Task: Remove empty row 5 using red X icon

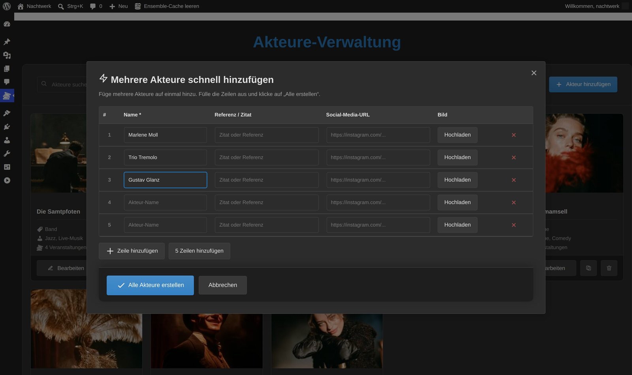Action: [x=513, y=225]
